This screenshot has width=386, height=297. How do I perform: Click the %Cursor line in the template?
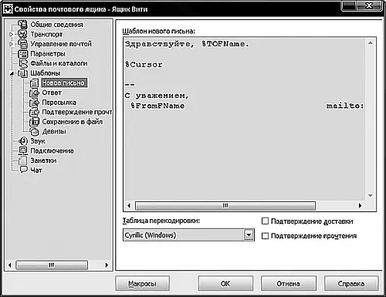144,64
